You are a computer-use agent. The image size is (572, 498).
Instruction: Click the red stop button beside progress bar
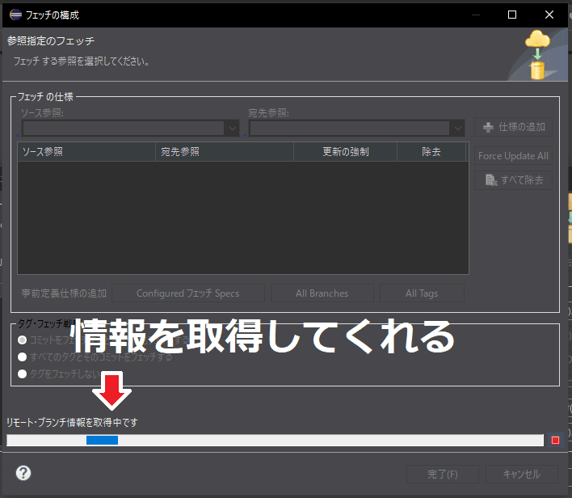(x=555, y=441)
